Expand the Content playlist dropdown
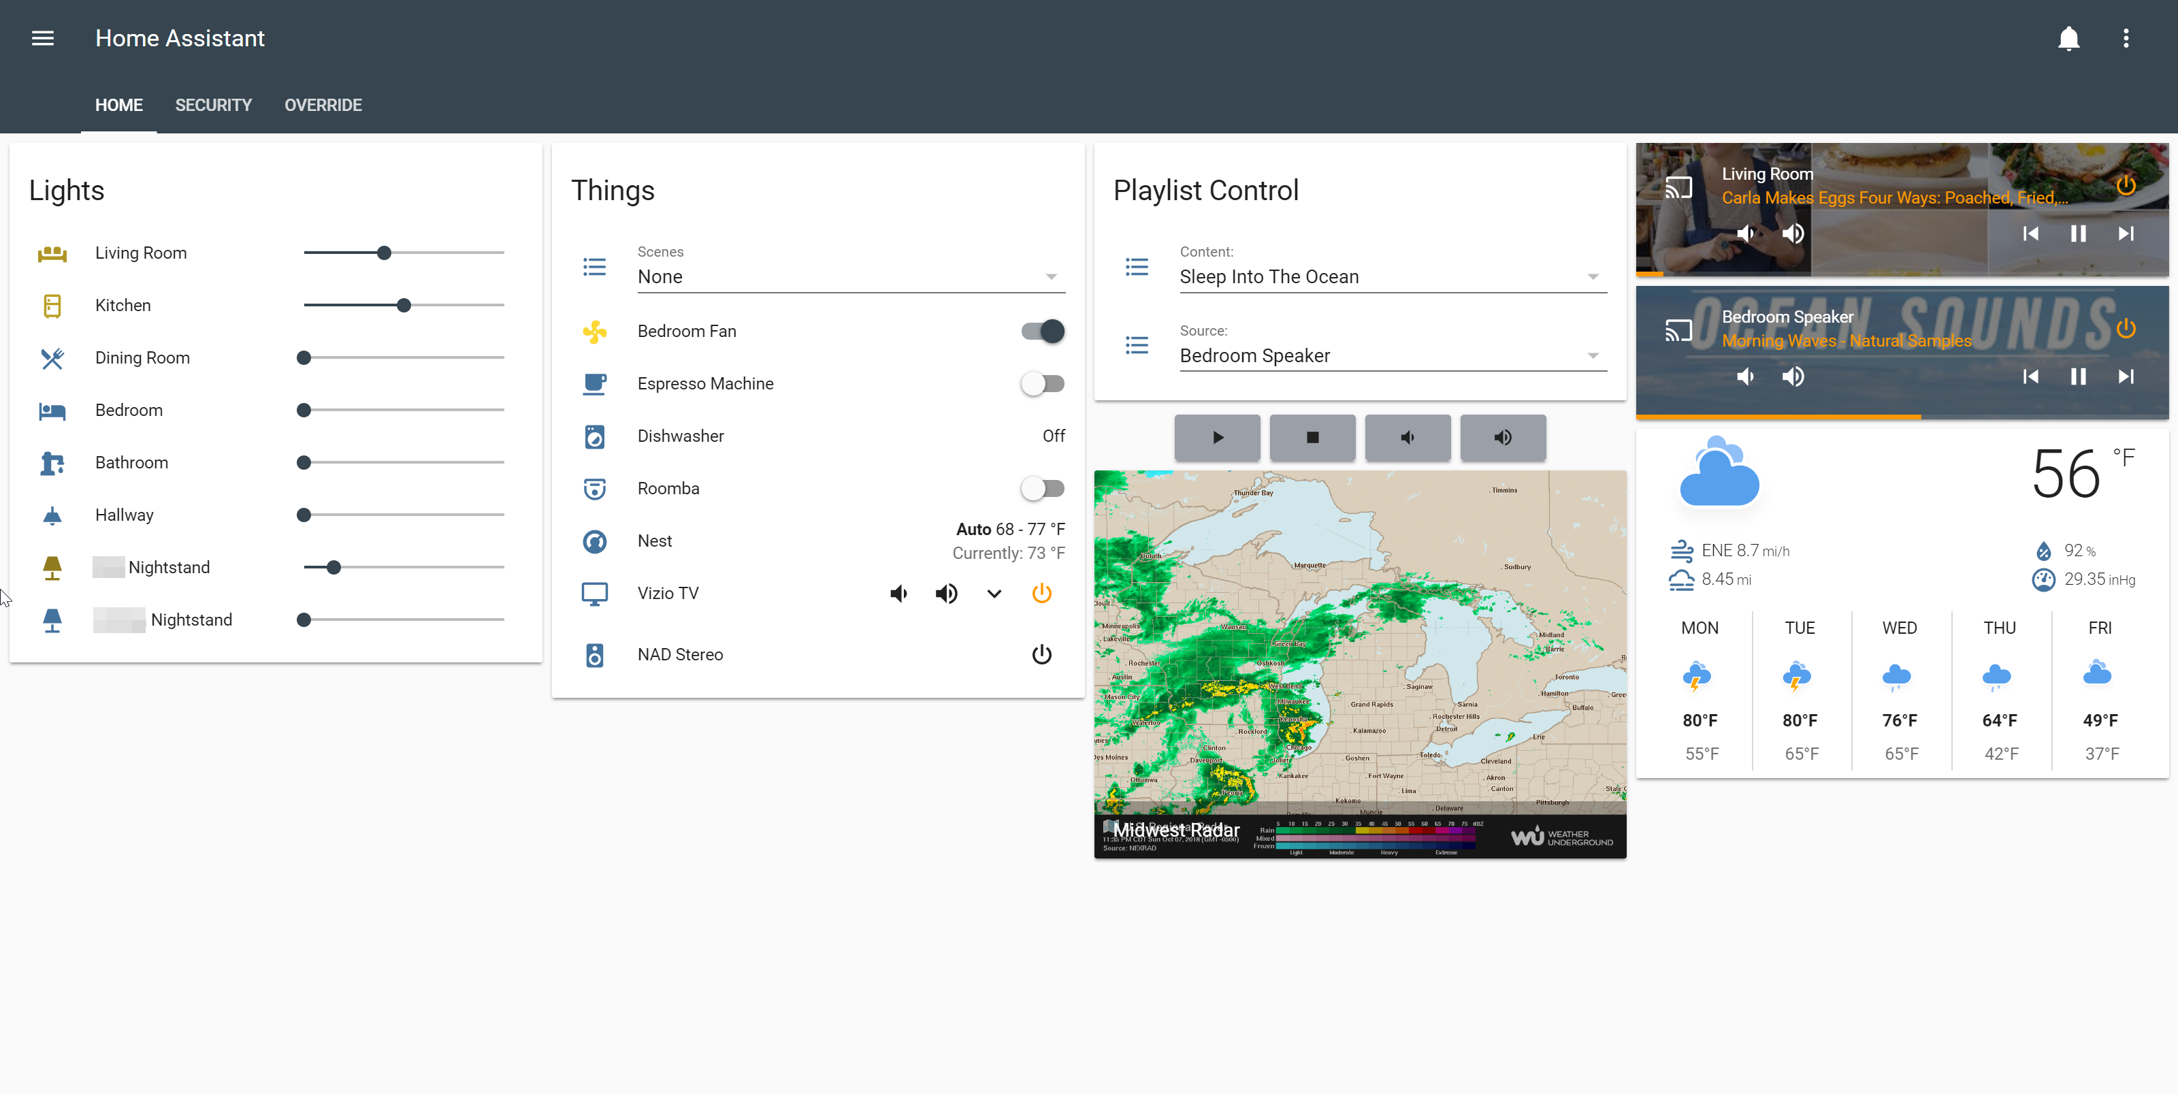The width and height of the screenshot is (2178, 1094). (x=1392, y=276)
